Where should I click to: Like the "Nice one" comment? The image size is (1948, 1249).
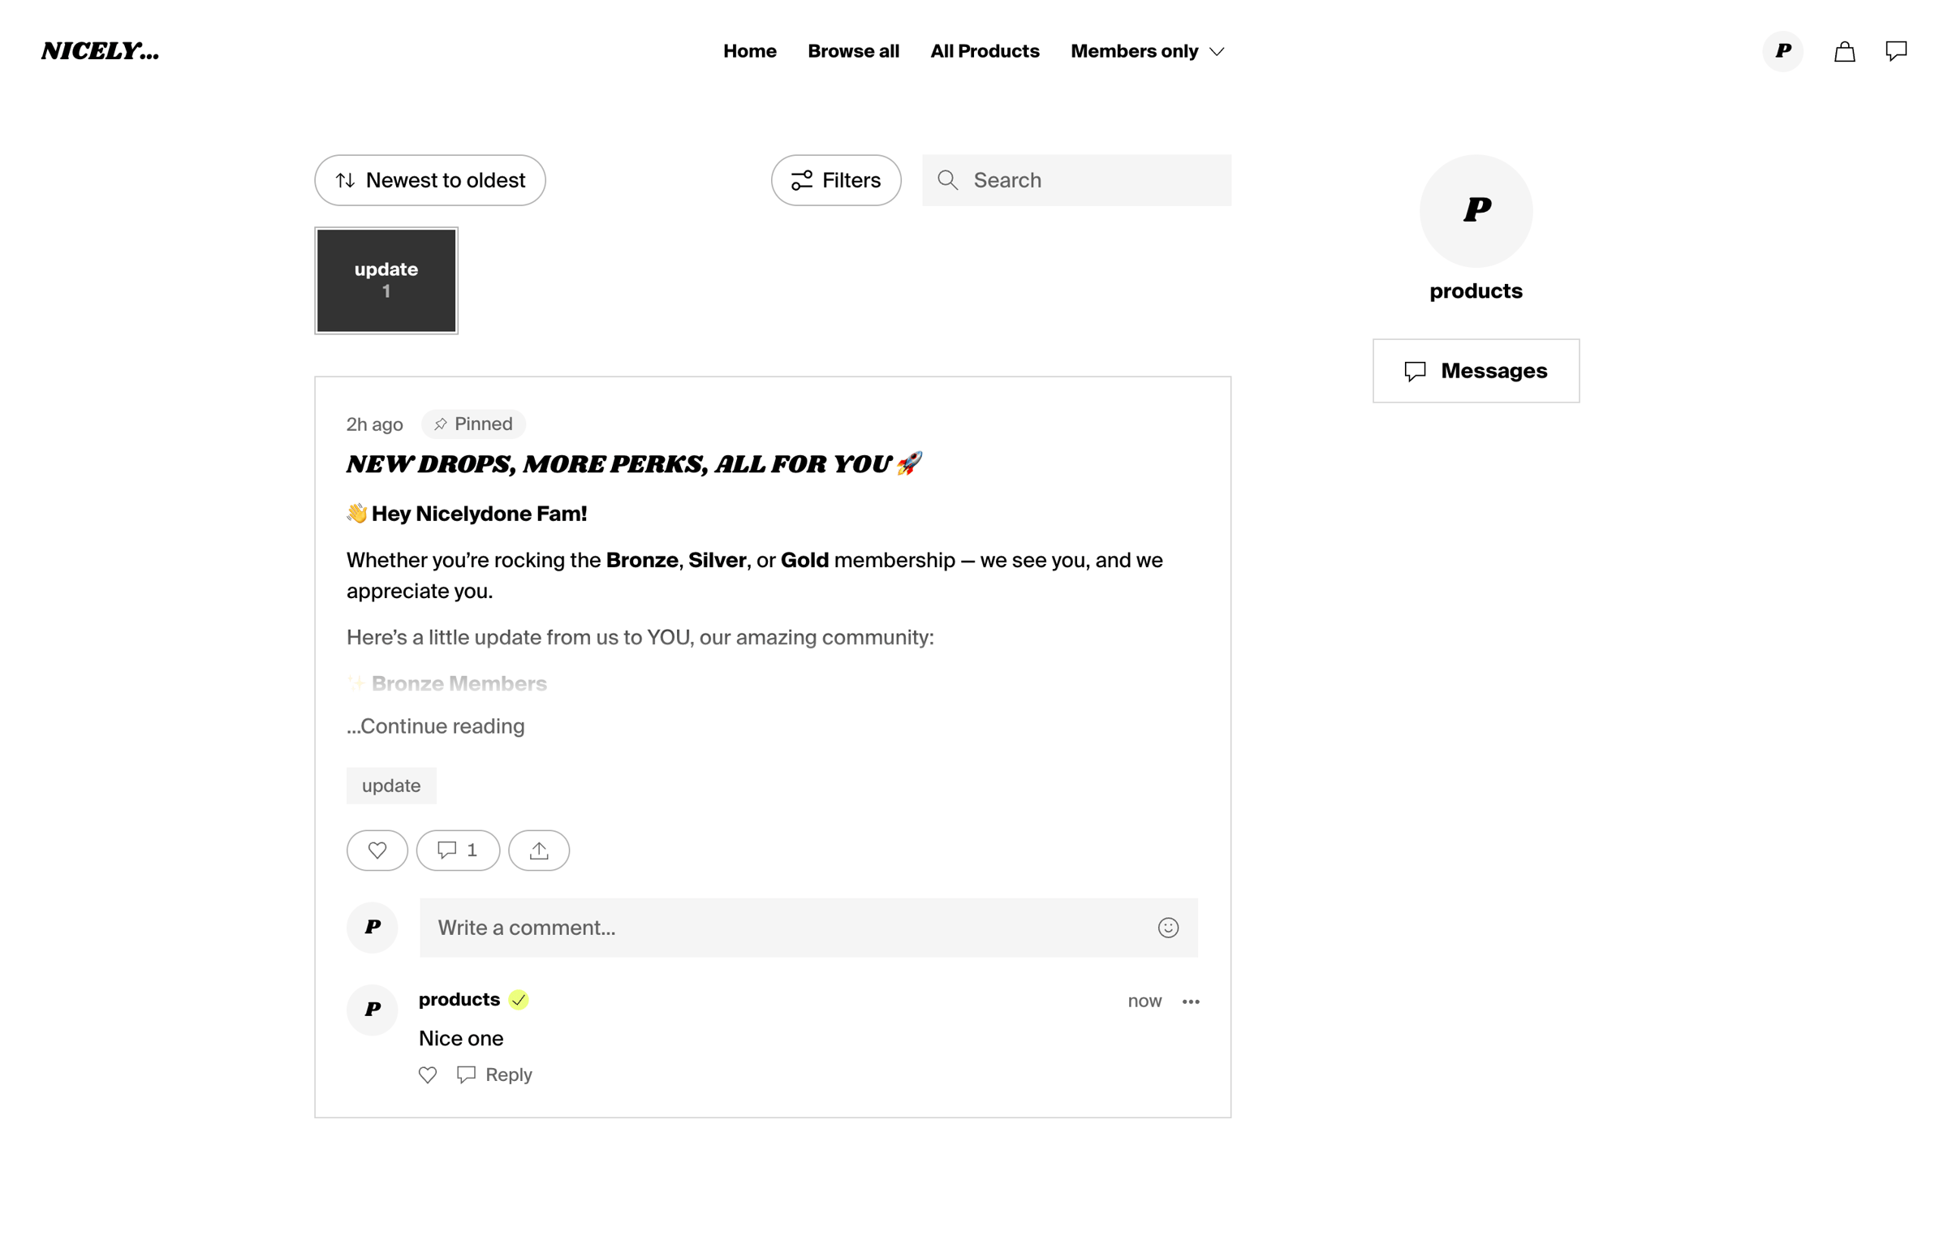tap(428, 1075)
